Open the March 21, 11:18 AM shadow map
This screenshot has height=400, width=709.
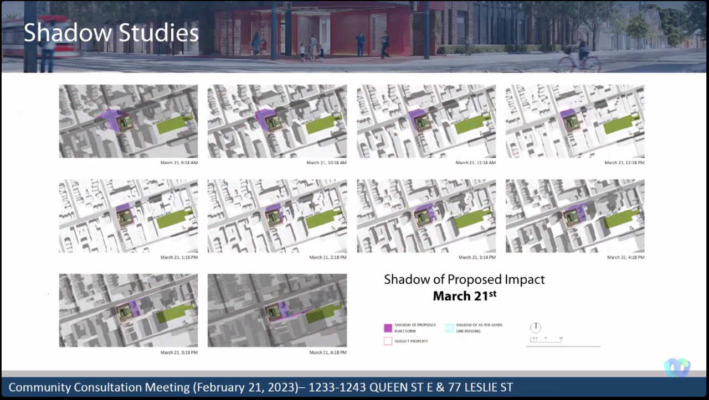click(x=426, y=121)
